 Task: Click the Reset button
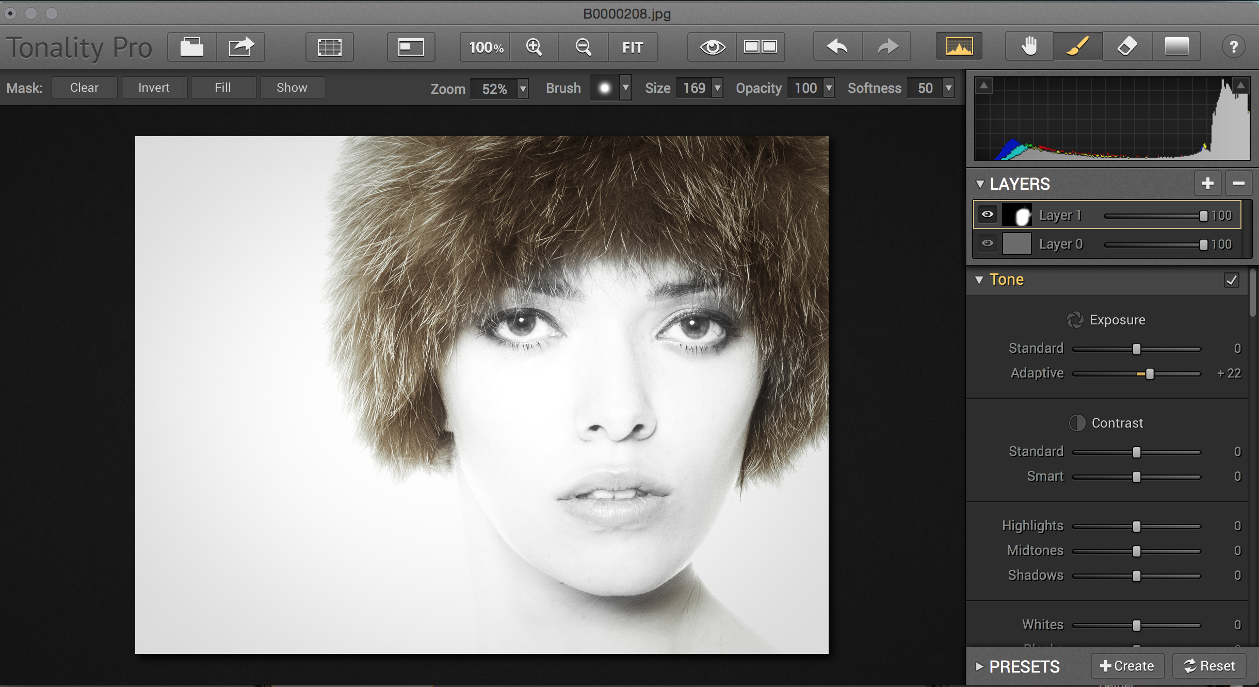coord(1209,666)
